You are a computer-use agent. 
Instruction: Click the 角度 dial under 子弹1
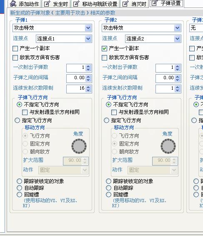pos(79,146)
